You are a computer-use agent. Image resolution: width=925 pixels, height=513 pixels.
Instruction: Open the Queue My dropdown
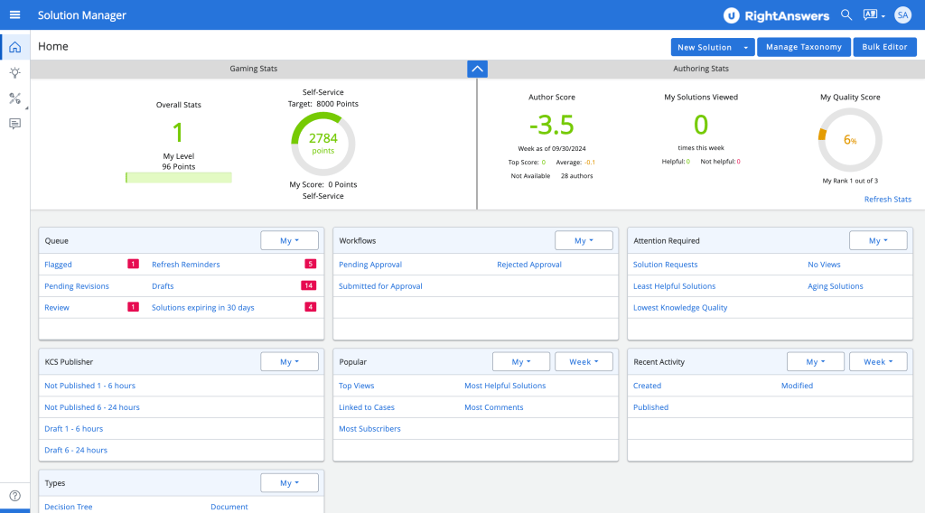point(289,240)
